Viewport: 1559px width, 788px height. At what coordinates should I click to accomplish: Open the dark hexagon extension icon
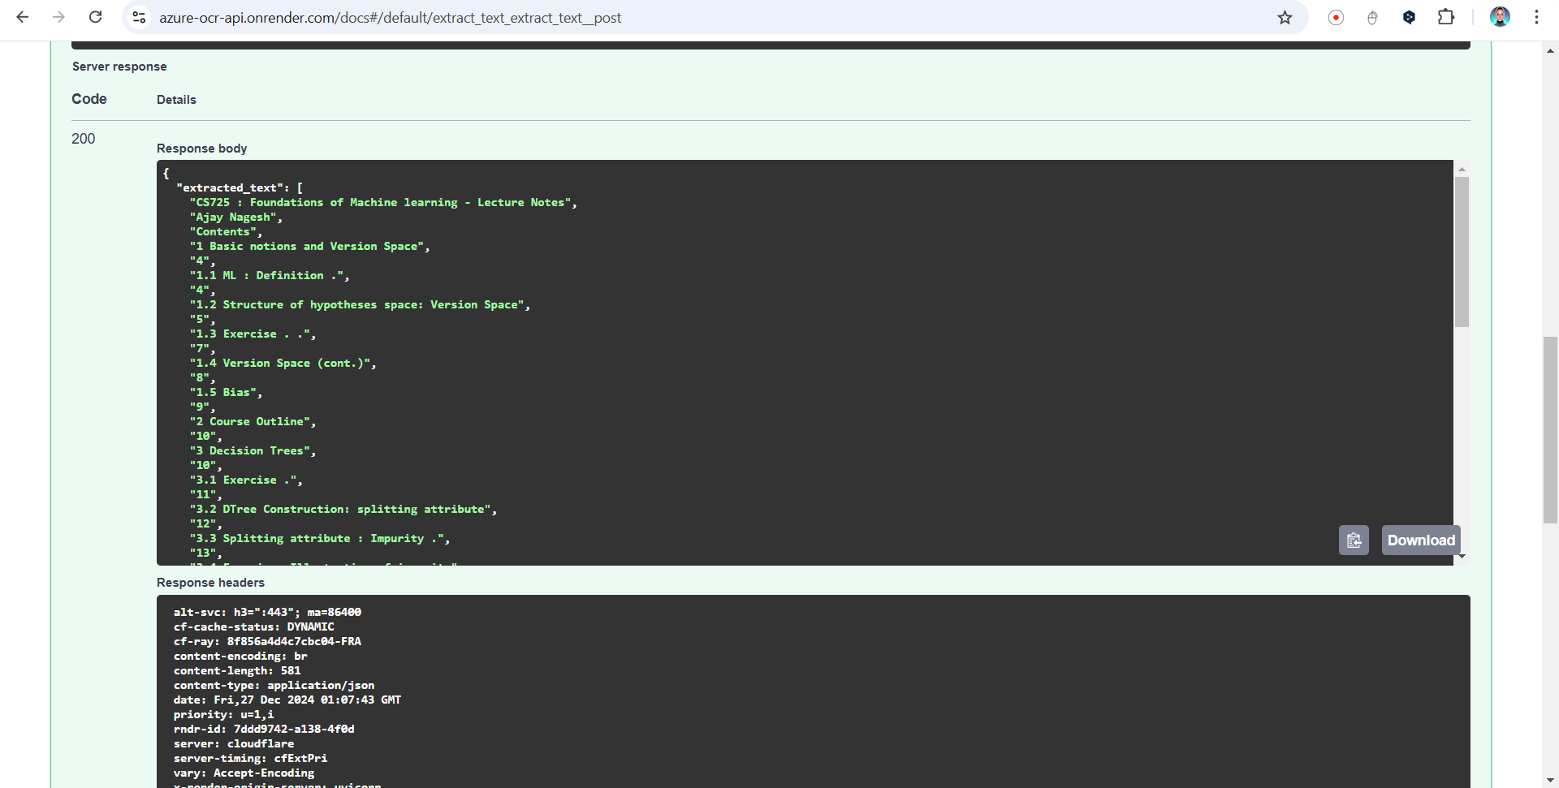1409,18
